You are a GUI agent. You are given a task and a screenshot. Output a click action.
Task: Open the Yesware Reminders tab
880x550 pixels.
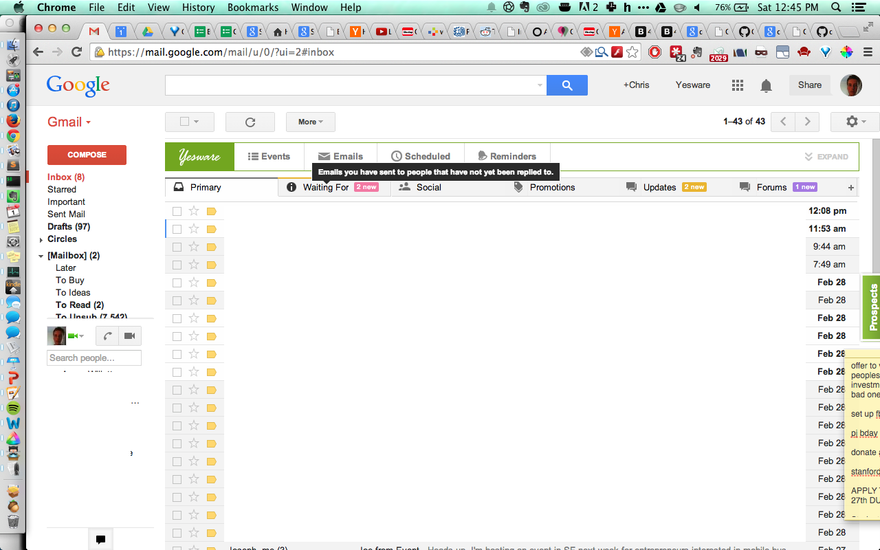507,156
